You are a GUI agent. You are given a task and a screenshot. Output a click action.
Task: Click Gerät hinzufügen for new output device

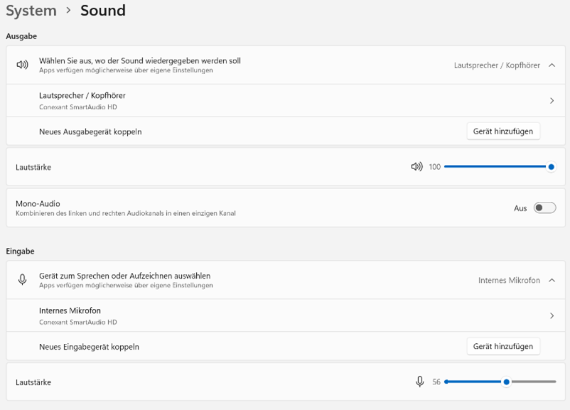click(x=502, y=131)
